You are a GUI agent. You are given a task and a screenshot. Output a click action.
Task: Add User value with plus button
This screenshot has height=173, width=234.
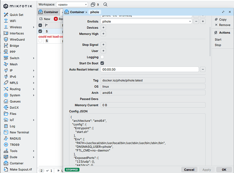(x=103, y=51)
